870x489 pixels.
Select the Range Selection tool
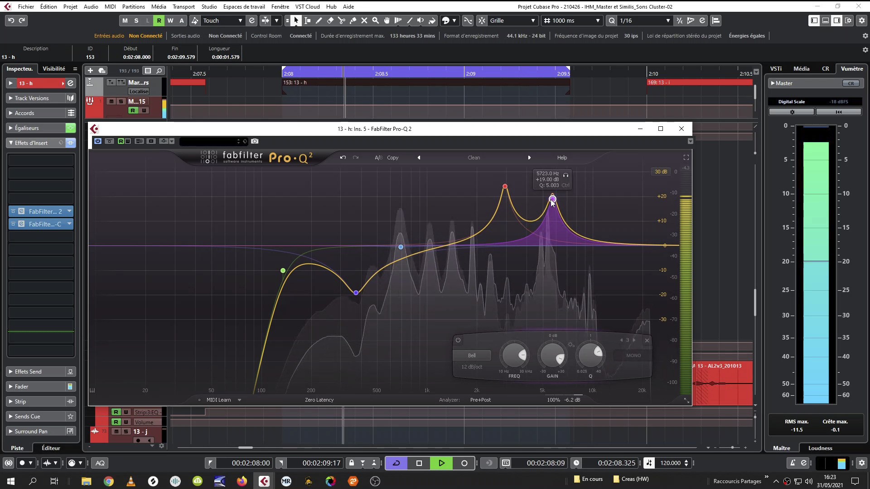pos(308,20)
